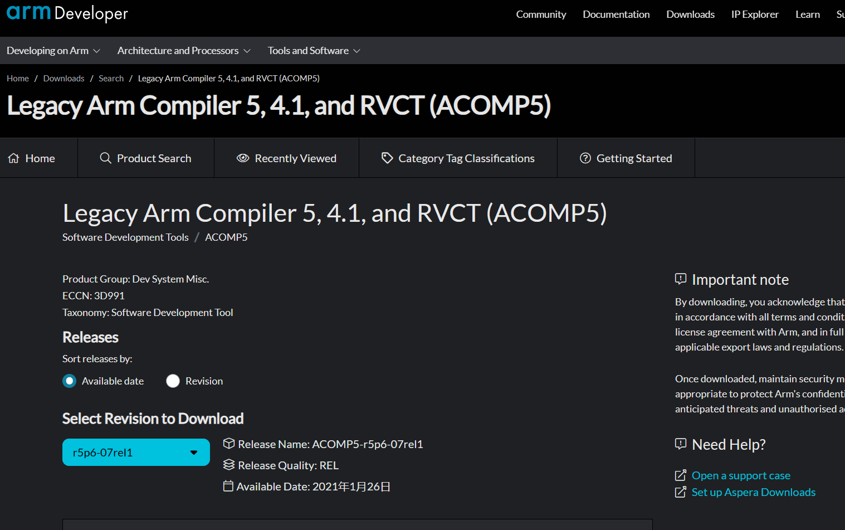
Task: Switch to the Getting Started tab
Action: (626, 158)
